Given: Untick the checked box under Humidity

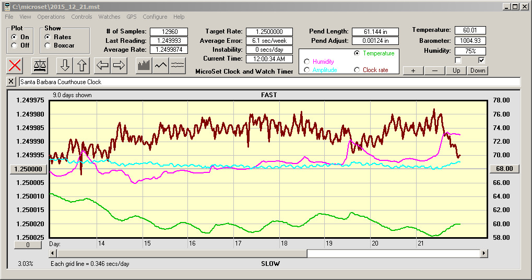Looking at the screenshot, I should pyautogui.click(x=481, y=61).
